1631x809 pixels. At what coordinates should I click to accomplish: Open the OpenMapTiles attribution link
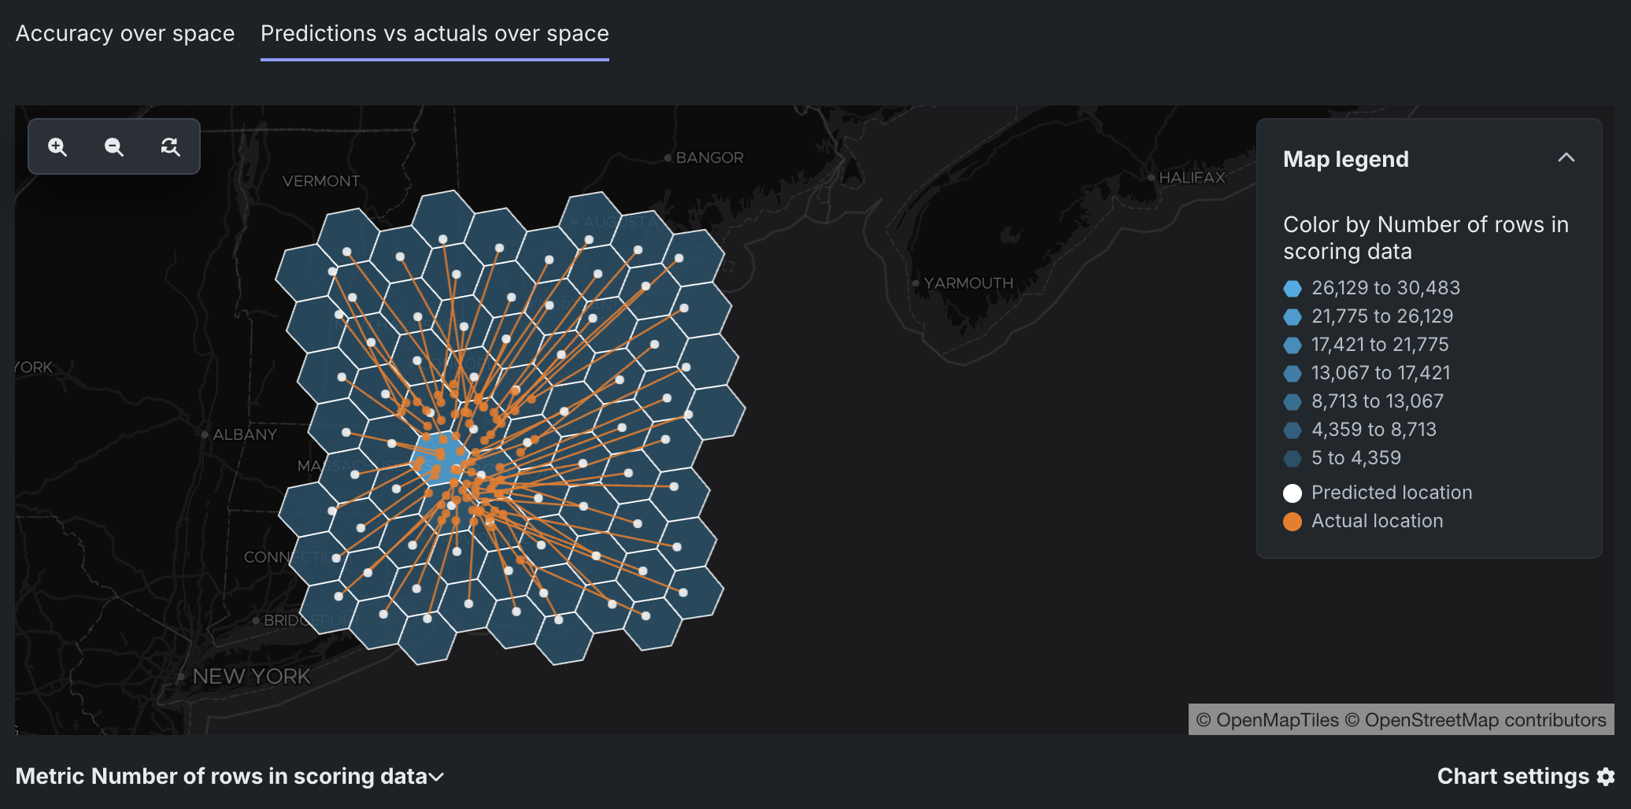(x=1267, y=720)
